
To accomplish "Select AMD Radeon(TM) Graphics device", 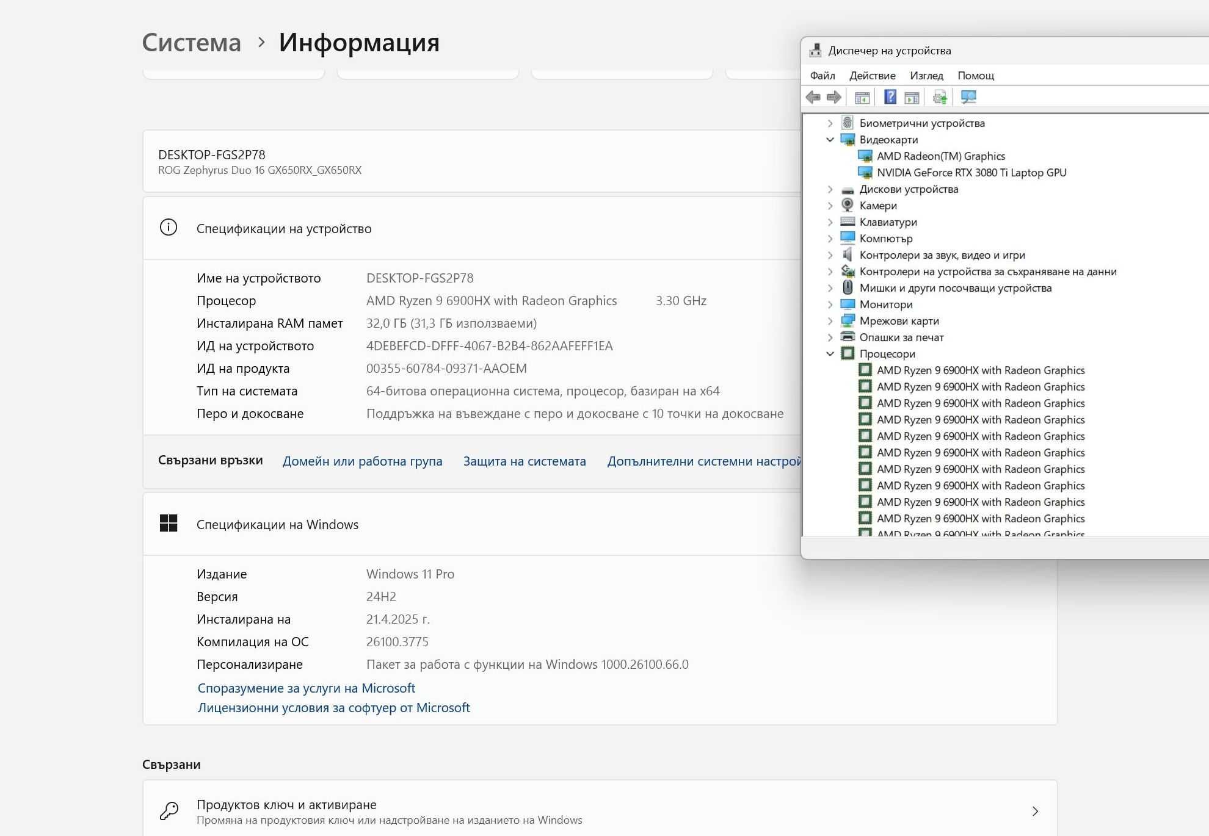I will coord(940,156).
